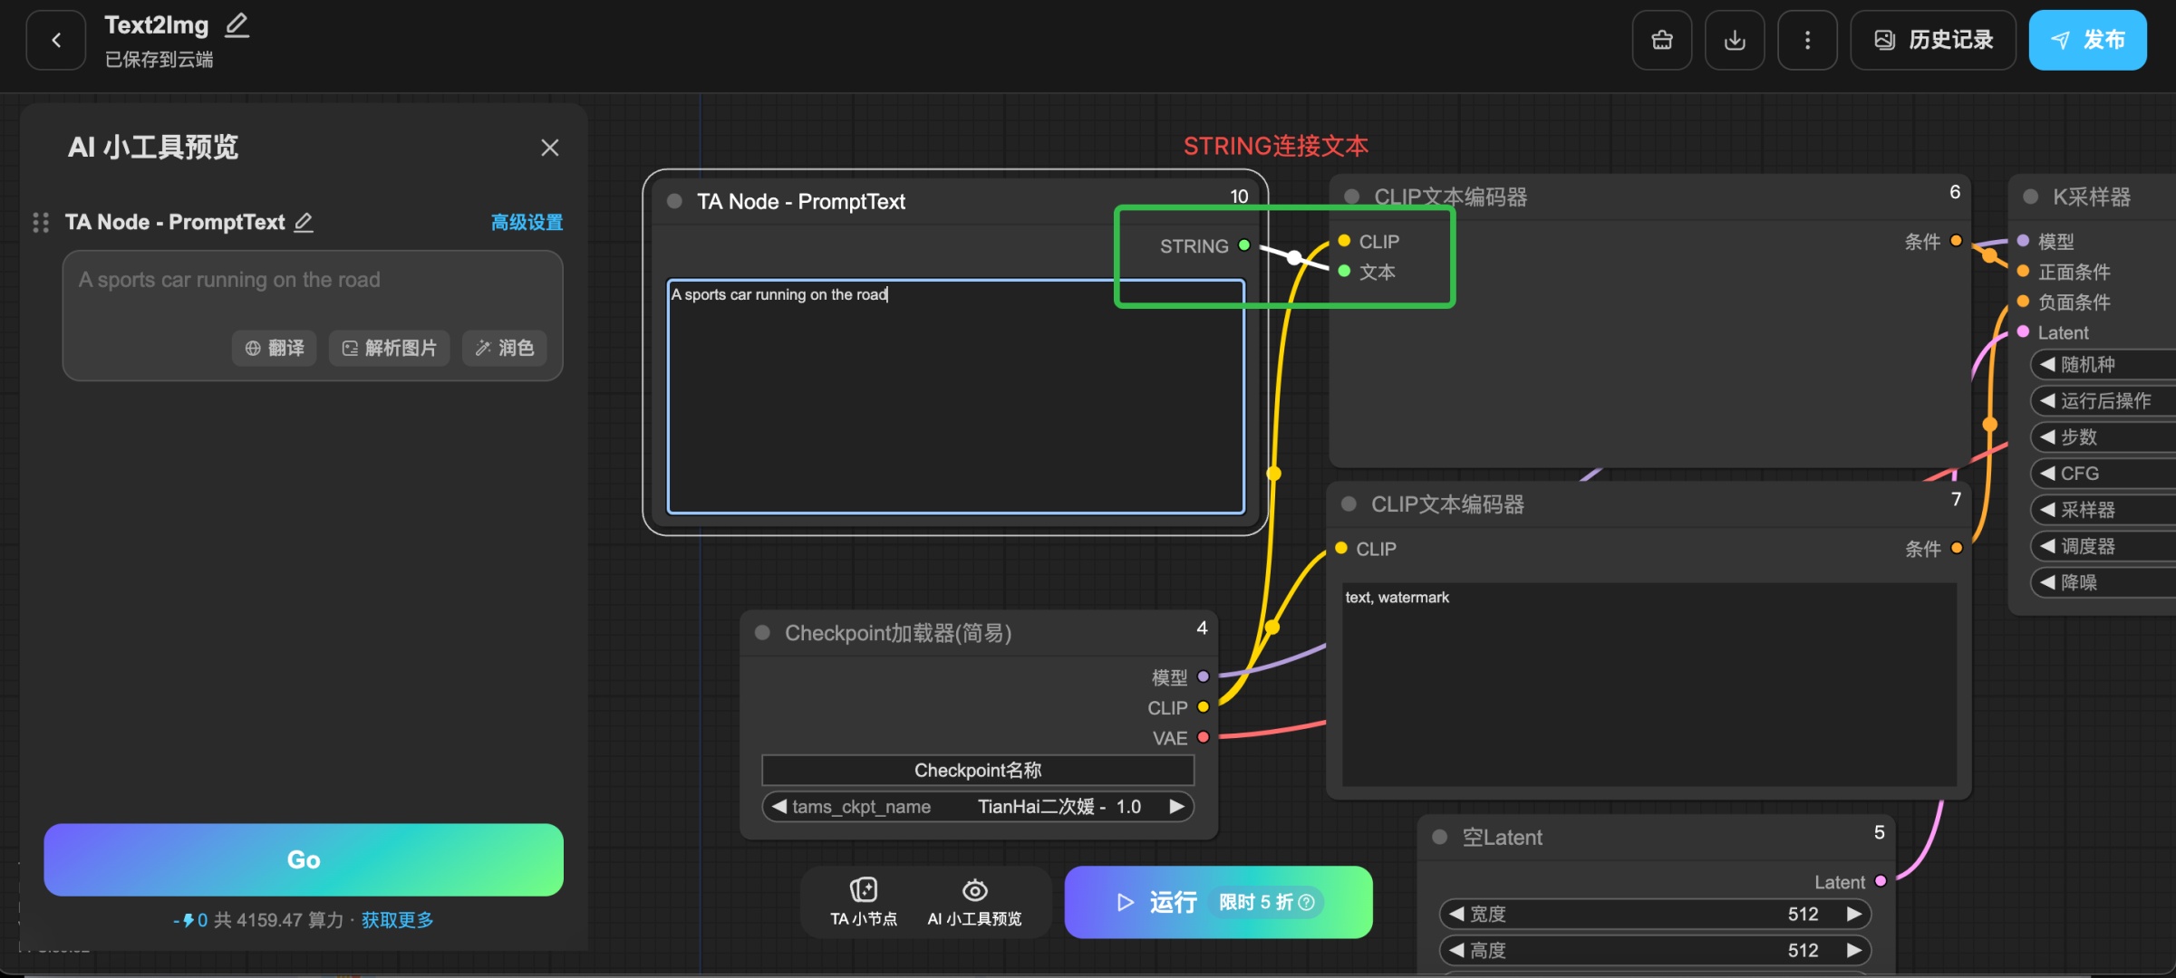Viewport: 2176px width, 978px height.
Task: Open the 采样器 selector in K采样器
Action: click(2101, 510)
